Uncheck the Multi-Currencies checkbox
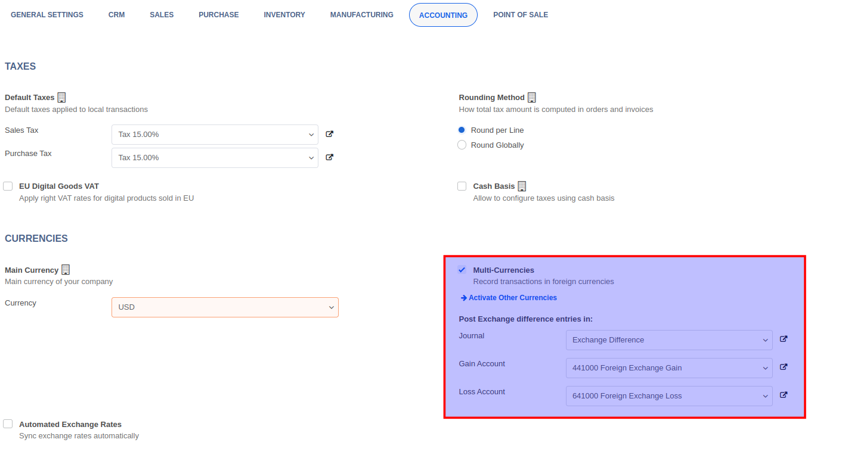This screenshot has height=458, width=842. tap(462, 270)
